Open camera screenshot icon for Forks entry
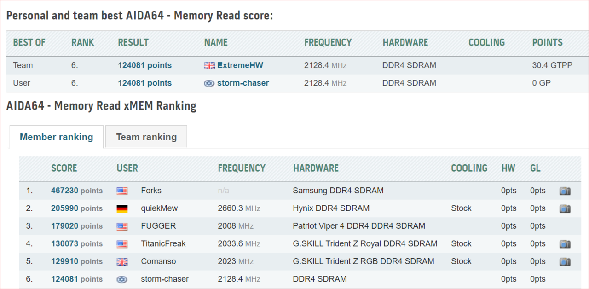This screenshot has width=589, height=289. coord(565,191)
